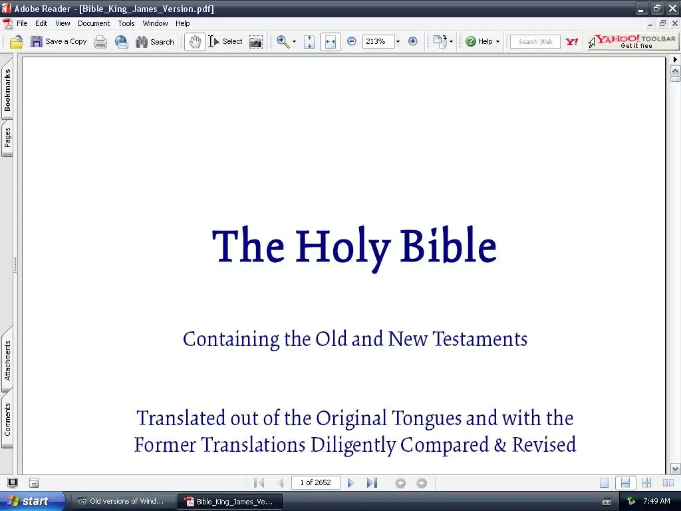Toggle the Fit Width button
The image size is (681, 511).
330,42
